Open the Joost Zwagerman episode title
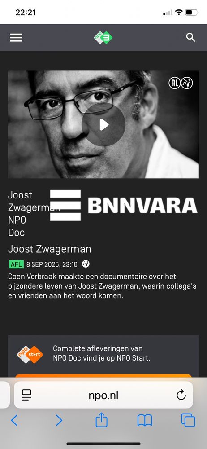This screenshot has width=207, height=449. 50,249
